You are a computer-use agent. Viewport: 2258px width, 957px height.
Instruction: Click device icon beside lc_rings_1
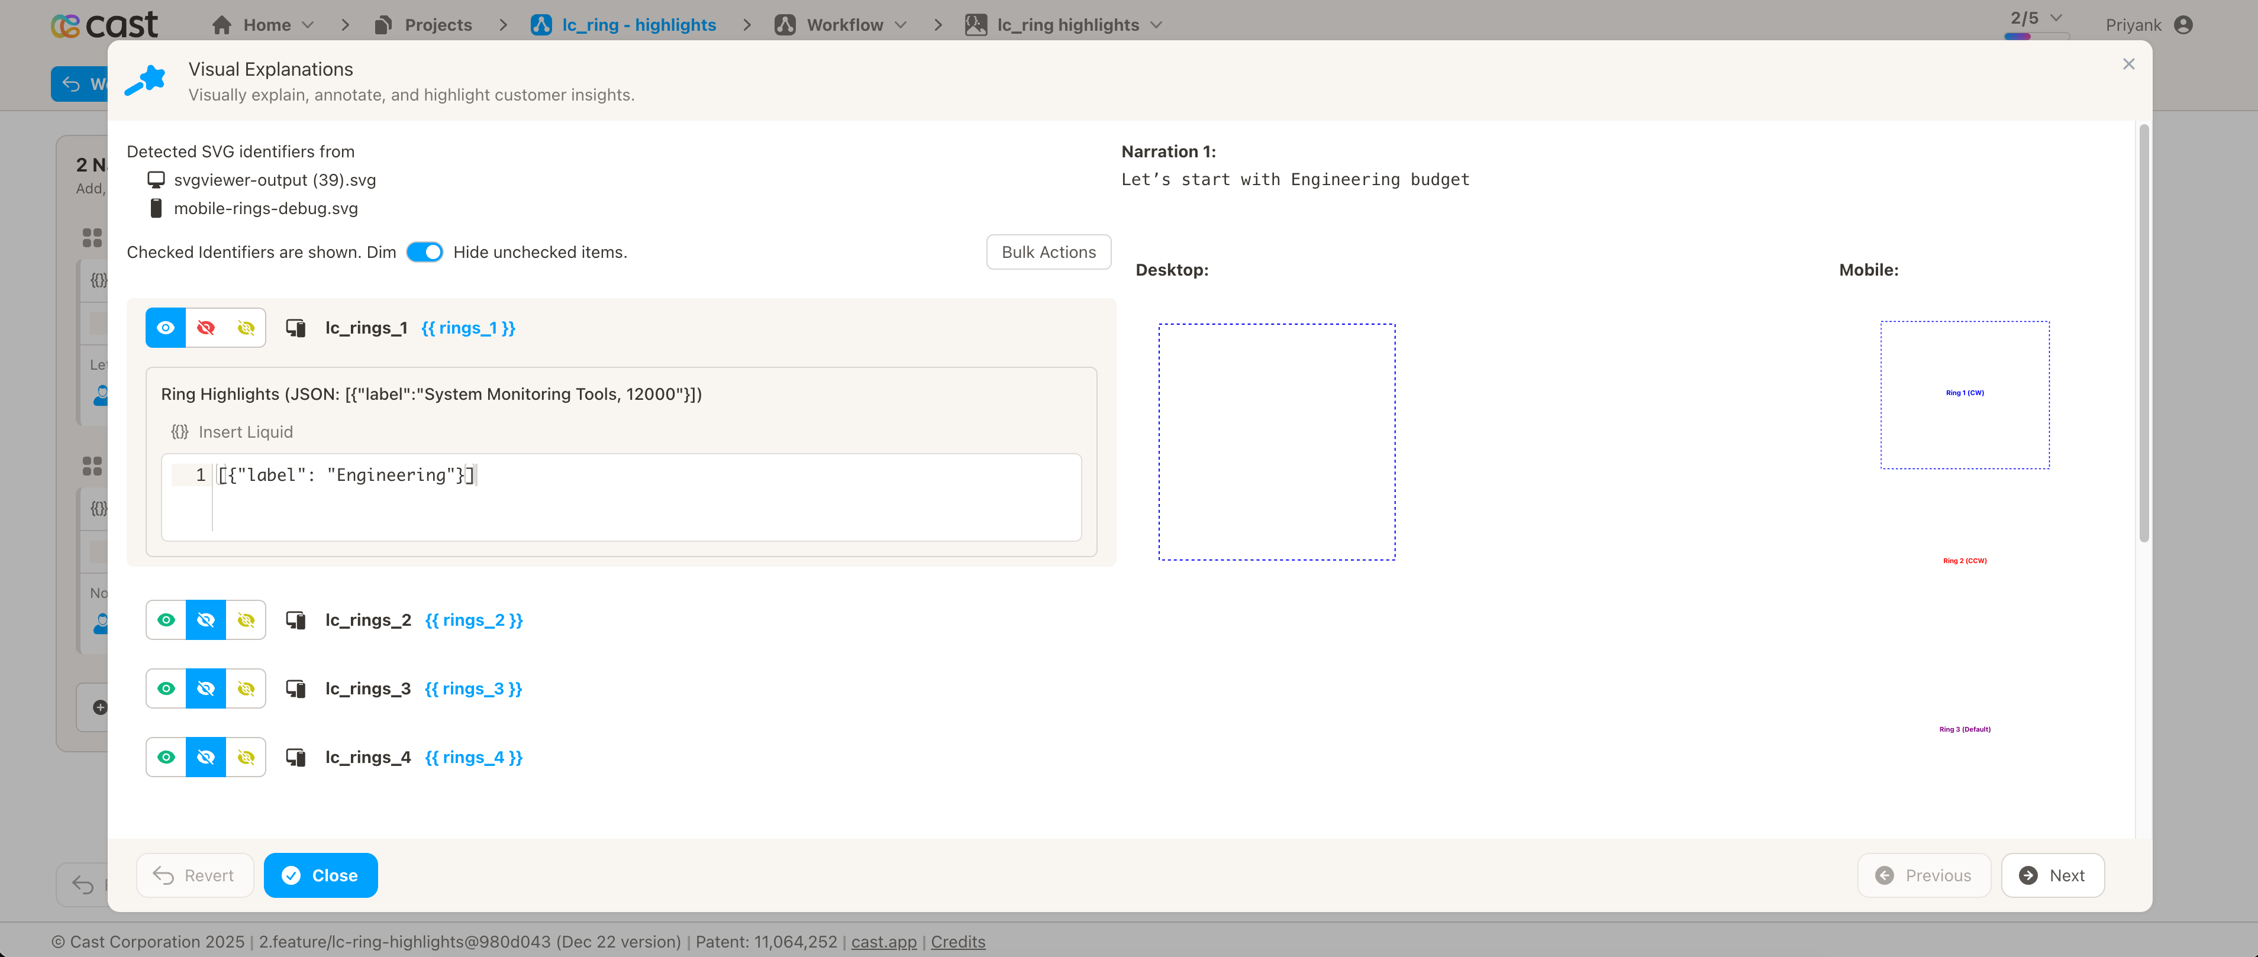(x=296, y=328)
